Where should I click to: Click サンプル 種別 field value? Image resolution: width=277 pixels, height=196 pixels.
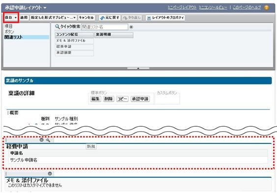pos(66,119)
